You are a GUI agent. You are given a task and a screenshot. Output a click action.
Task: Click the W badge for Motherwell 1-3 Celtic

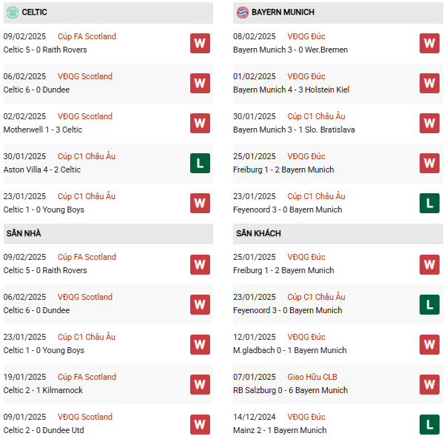[200, 123]
